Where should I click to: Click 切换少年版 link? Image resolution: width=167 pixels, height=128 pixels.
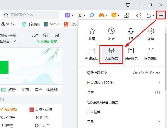point(8,35)
